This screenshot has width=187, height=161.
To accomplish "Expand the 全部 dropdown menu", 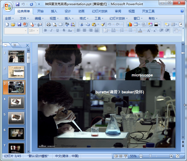I will (9, 19).
